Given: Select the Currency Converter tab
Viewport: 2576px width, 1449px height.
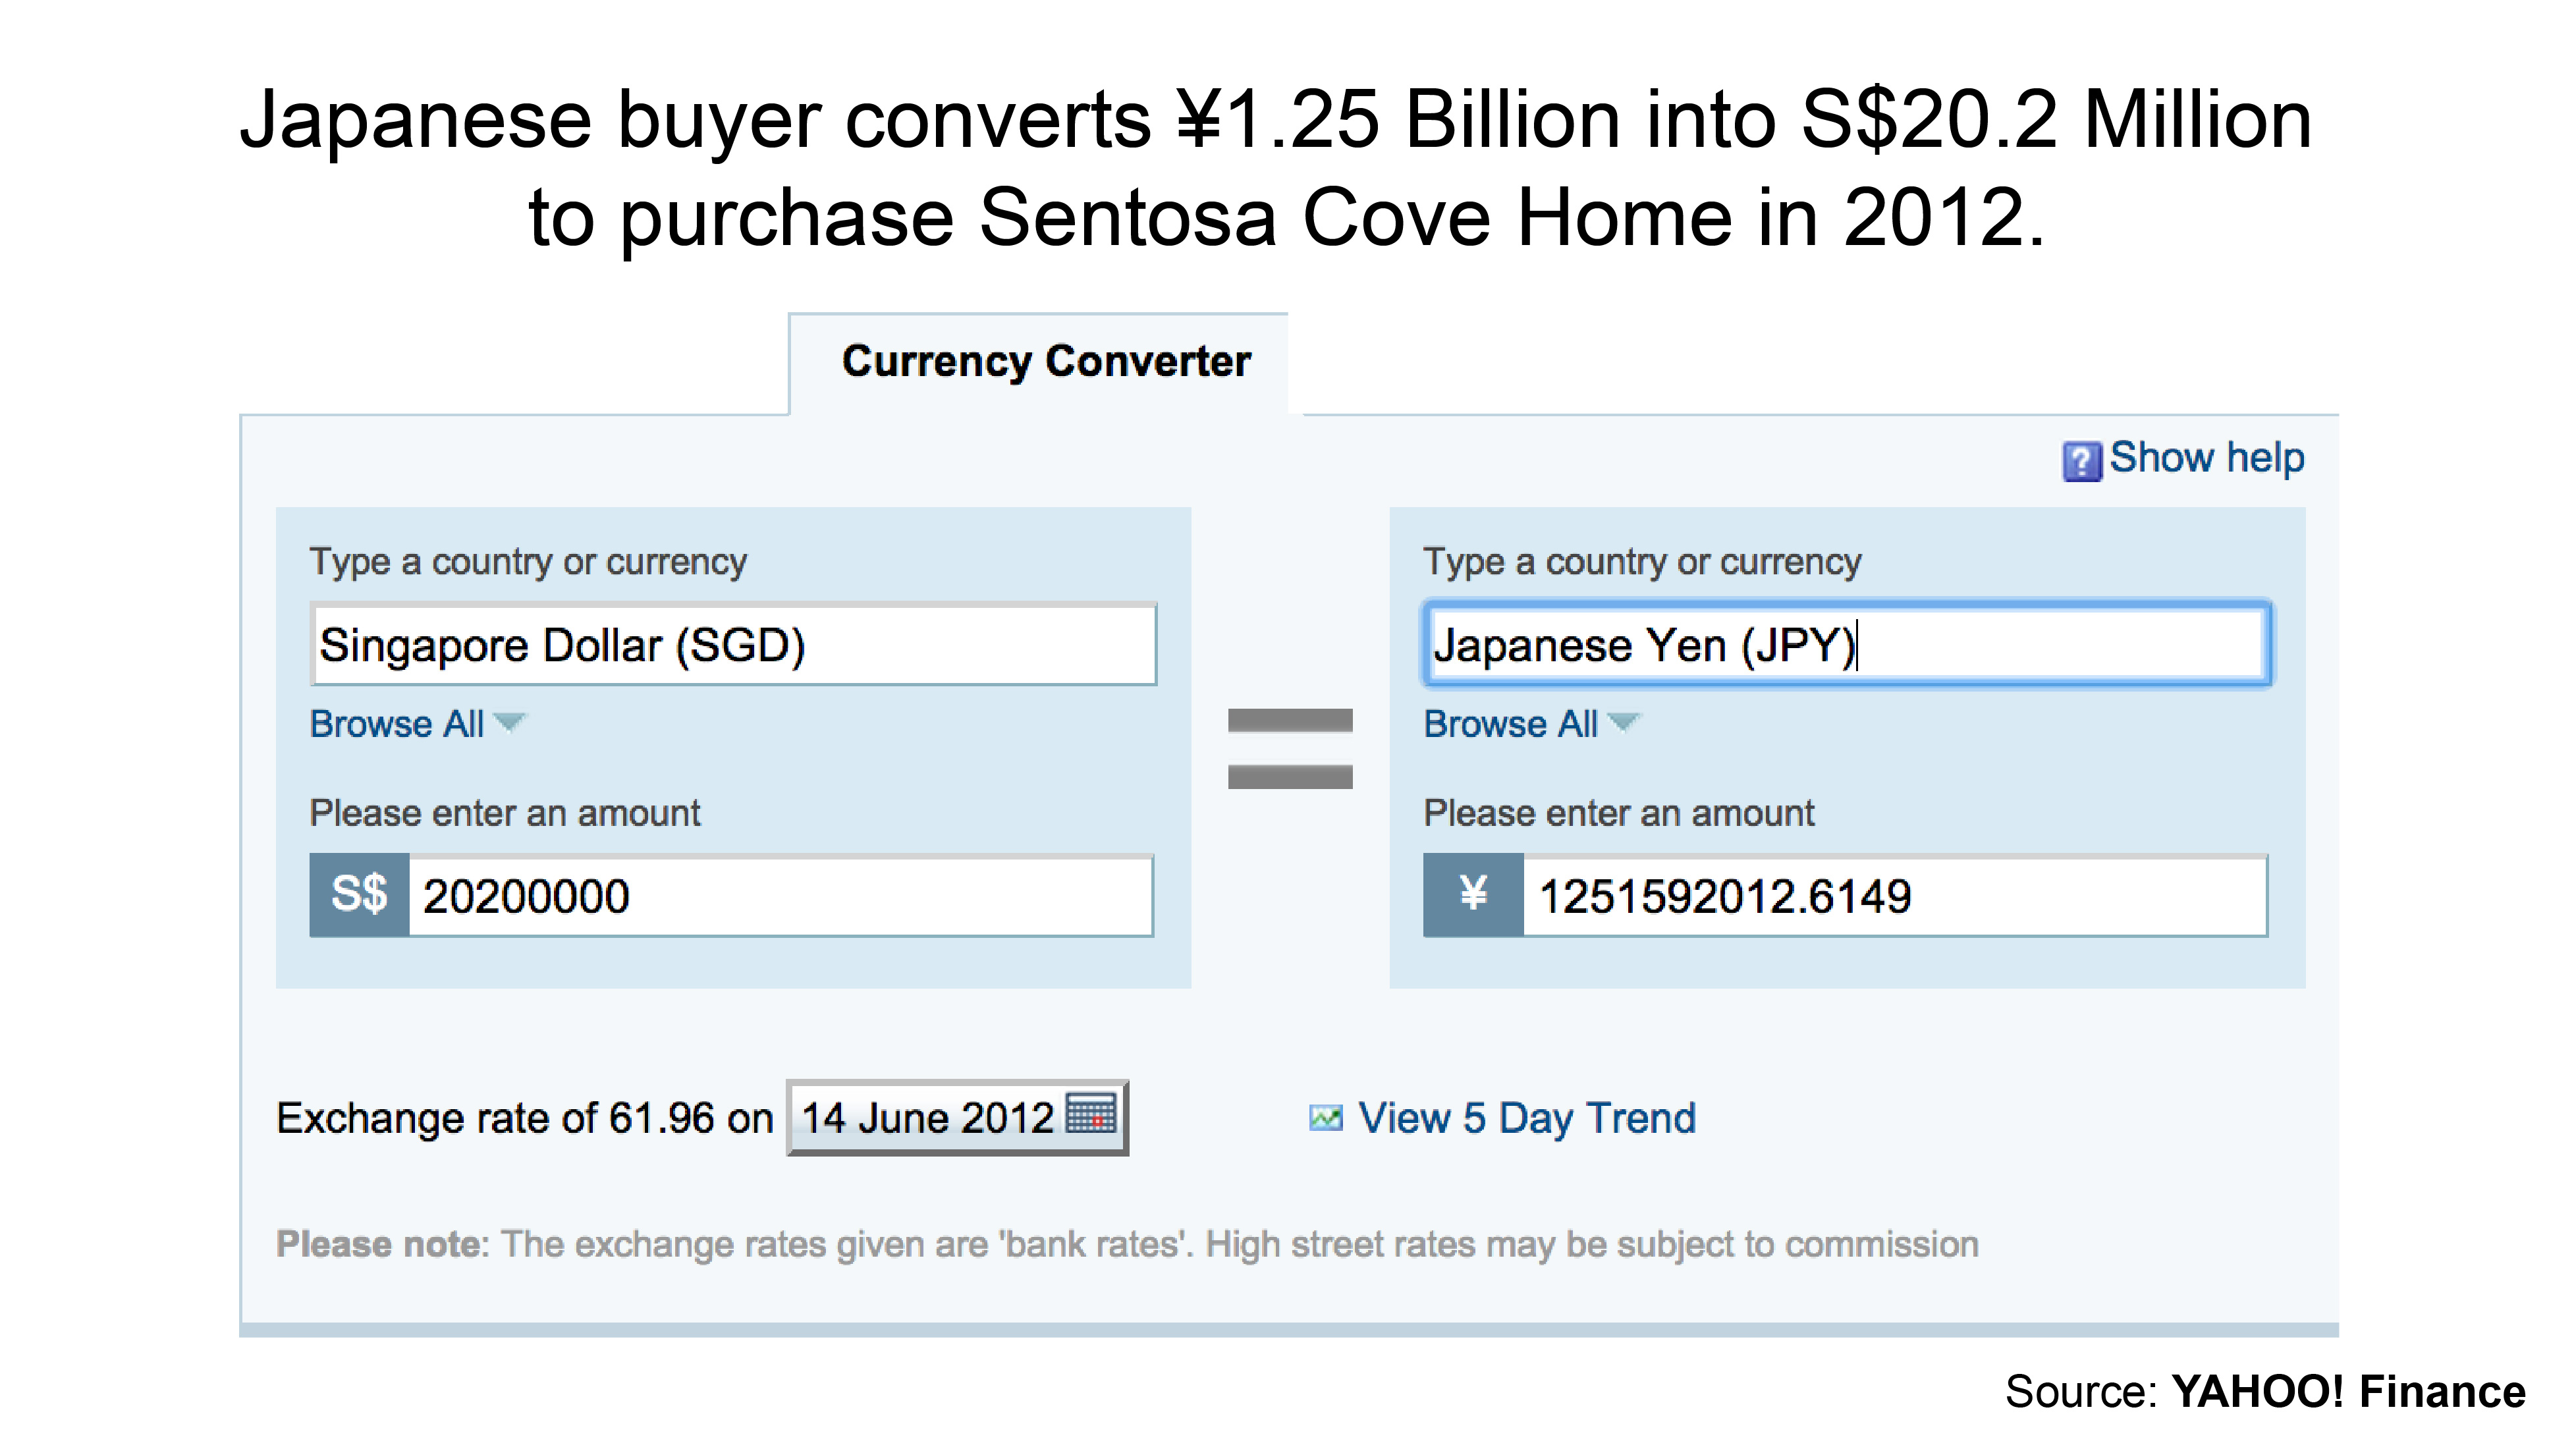Looking at the screenshot, I should (x=1045, y=362).
